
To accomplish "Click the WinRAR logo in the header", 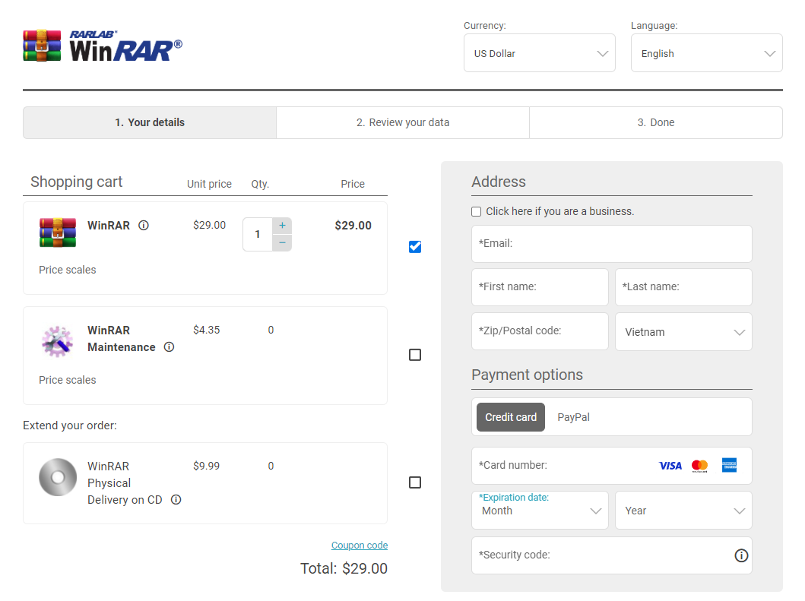I will pyautogui.click(x=102, y=44).
